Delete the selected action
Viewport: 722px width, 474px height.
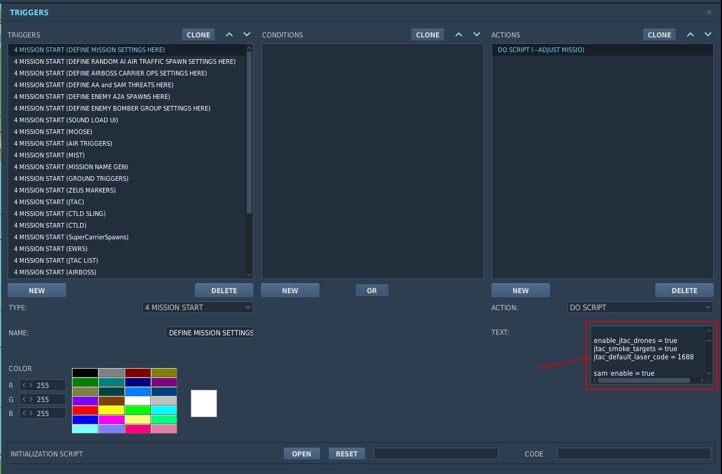click(x=685, y=290)
